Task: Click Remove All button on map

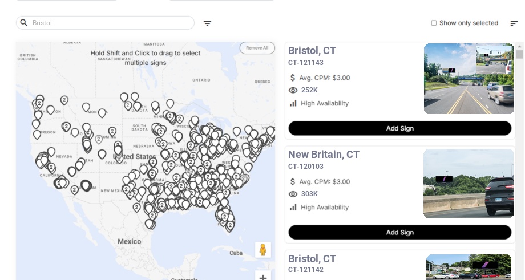Action: pyautogui.click(x=257, y=48)
